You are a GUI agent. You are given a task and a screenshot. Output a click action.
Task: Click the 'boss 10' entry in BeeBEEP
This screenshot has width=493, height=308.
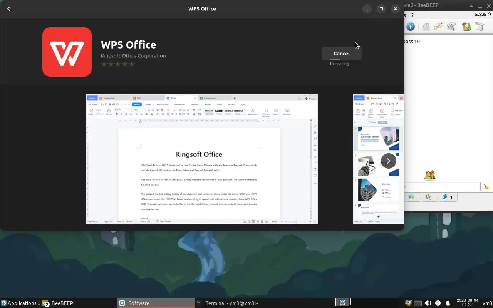412,41
